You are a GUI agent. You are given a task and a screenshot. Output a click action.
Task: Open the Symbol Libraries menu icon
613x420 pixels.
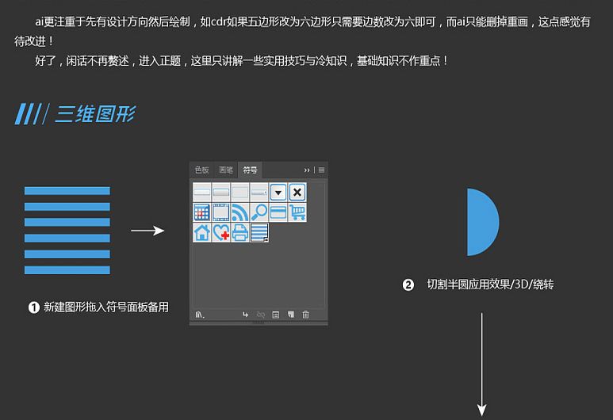[200, 315]
